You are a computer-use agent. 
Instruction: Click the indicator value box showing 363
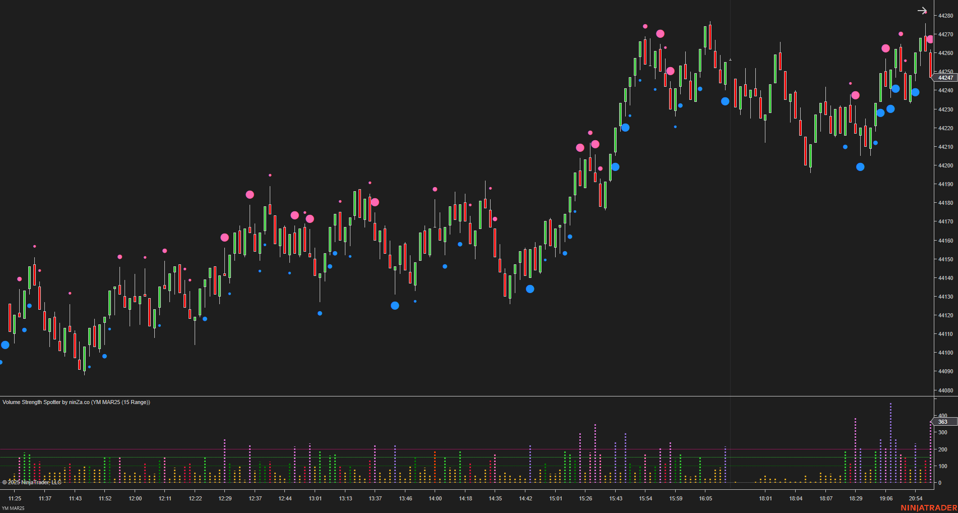coord(943,422)
